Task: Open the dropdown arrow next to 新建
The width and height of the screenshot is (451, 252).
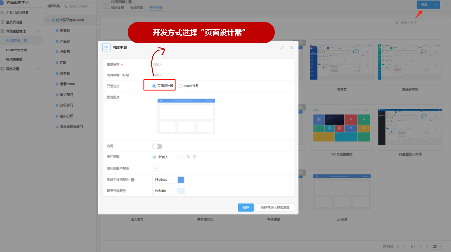Action: pos(436,5)
